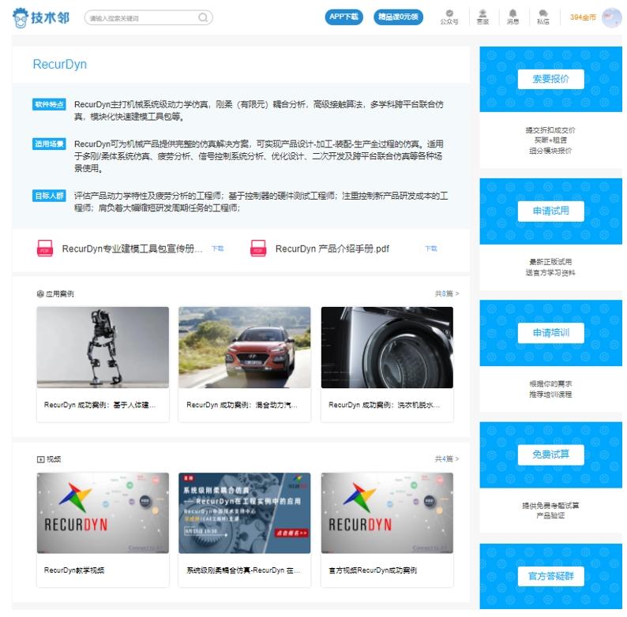Open the RecurDyn教学视频 thumbnail
The width and height of the screenshot is (627, 617).
[x=103, y=513]
